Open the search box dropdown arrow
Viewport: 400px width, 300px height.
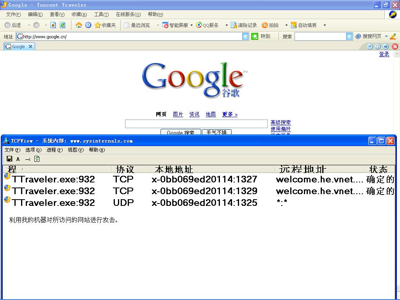pyautogui.click(x=349, y=36)
